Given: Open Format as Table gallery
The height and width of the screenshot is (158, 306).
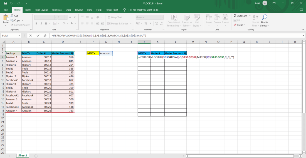Looking at the screenshot, I should coord(187,21).
